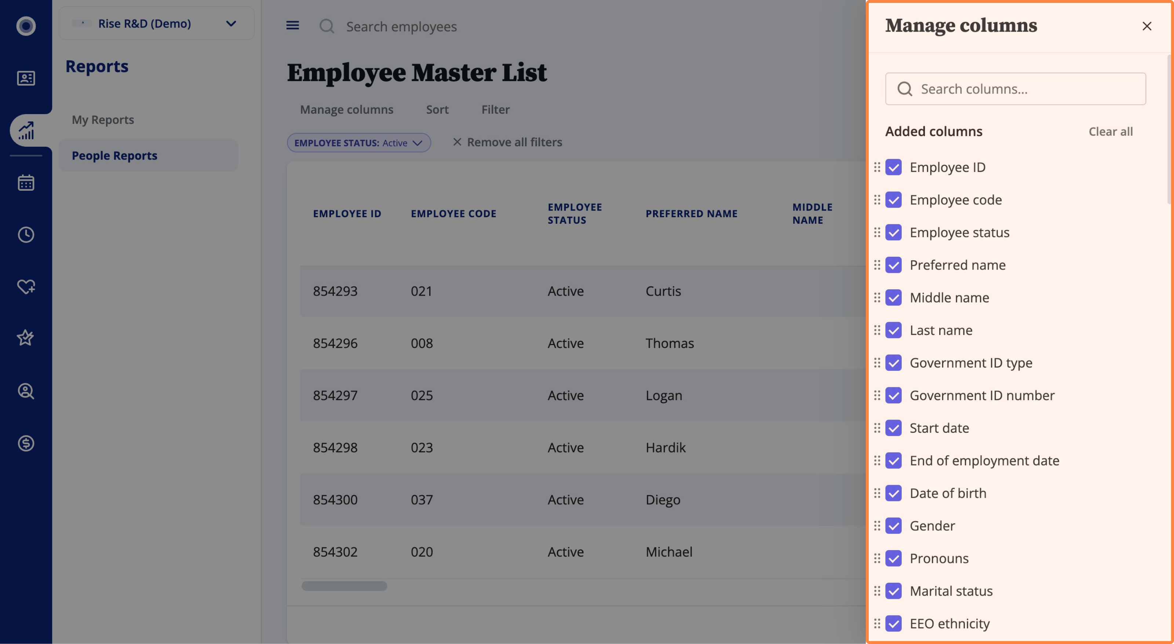Uncheck the EEO ethnicity column checkbox
The height and width of the screenshot is (644, 1174).
click(893, 623)
